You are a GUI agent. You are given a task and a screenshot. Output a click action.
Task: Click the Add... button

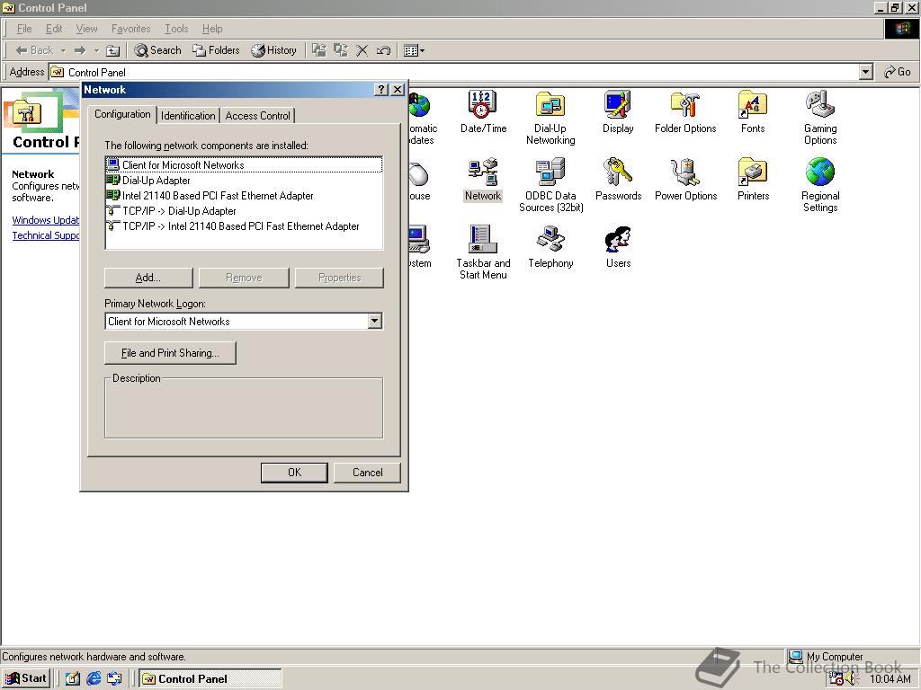pos(148,278)
